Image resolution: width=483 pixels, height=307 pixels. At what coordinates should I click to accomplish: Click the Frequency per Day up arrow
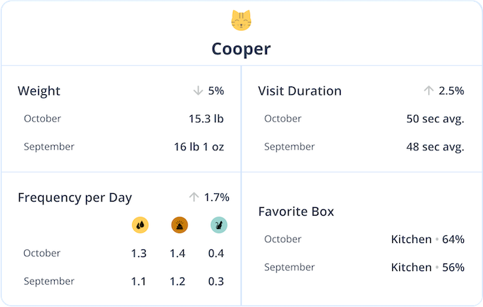point(194,197)
